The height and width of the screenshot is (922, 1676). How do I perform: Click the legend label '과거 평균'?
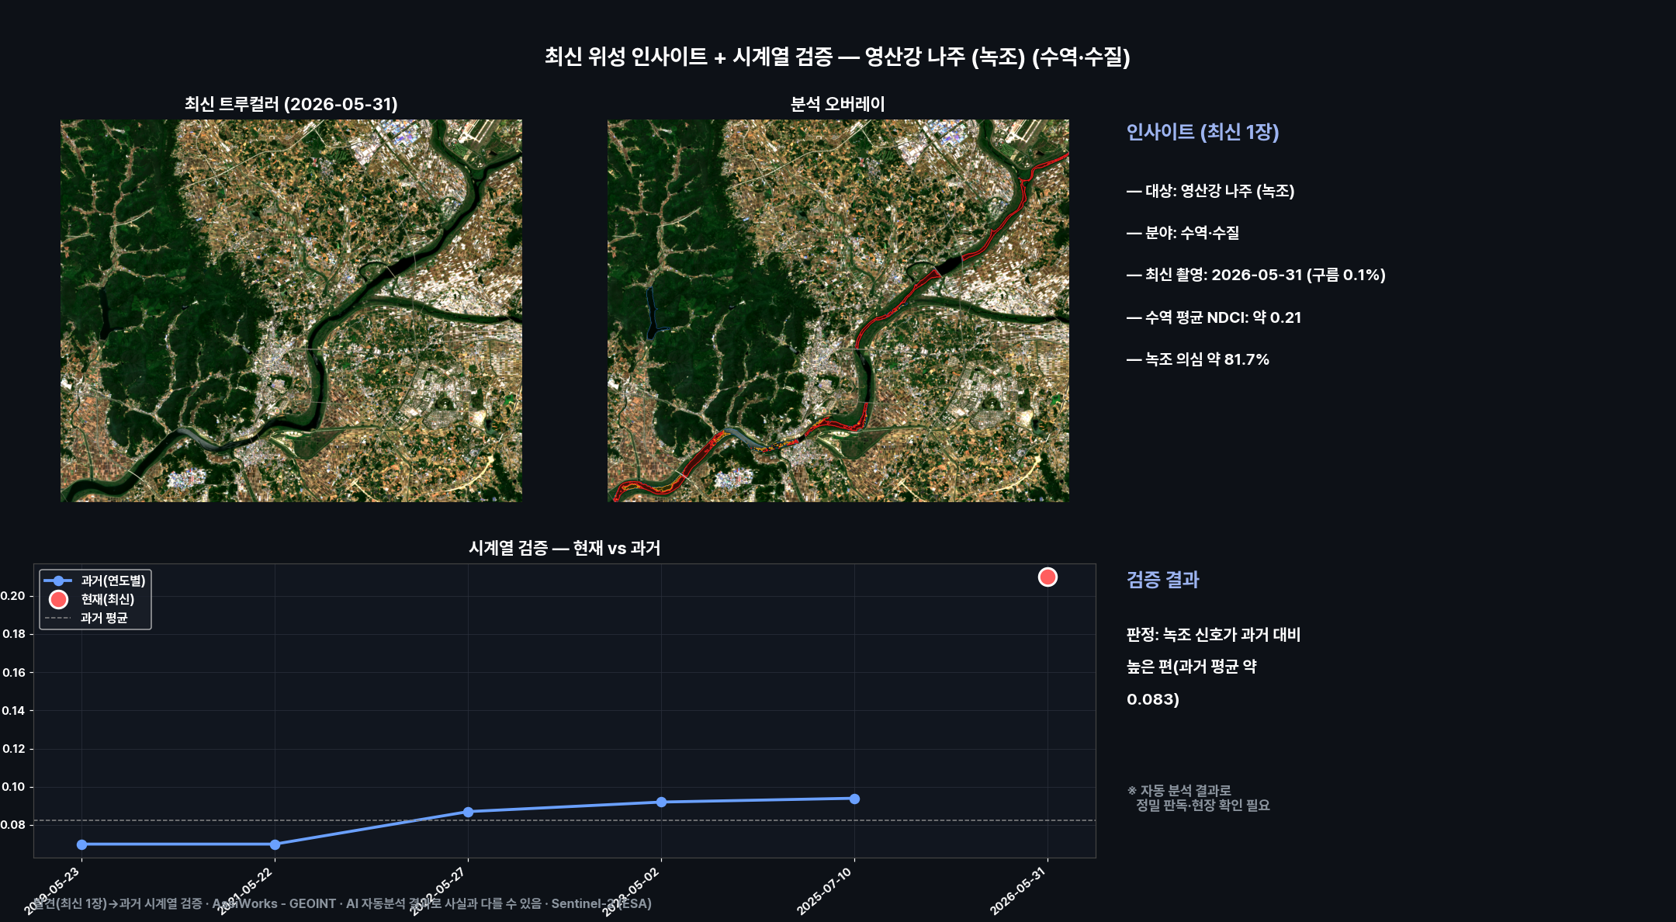(104, 618)
